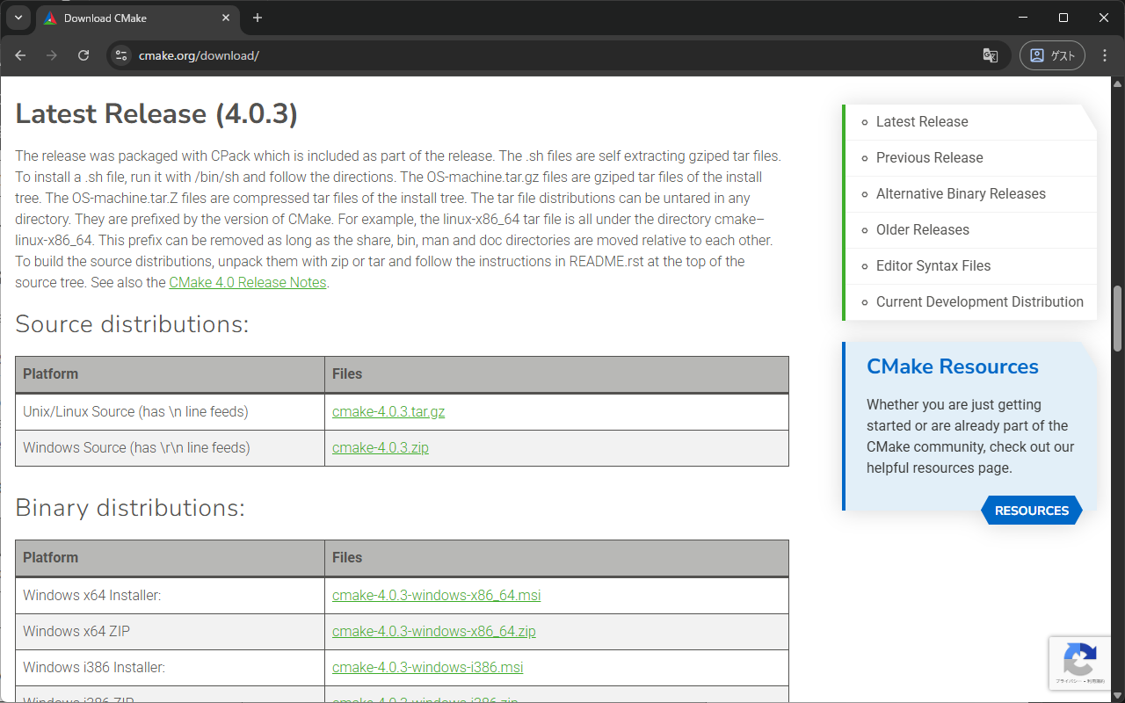Click the guest profile icon
Screen dimensions: 1125x703
pyautogui.click(x=1052, y=54)
